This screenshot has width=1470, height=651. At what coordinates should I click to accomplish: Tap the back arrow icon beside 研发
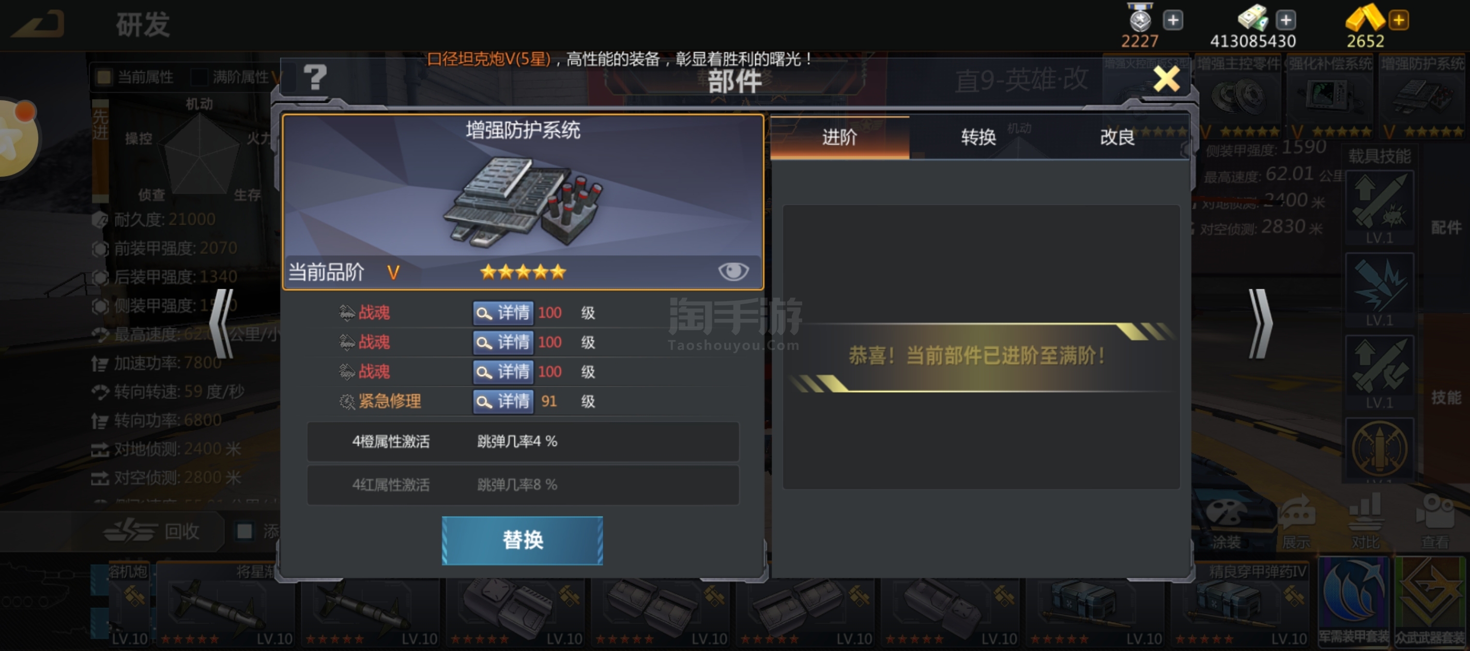[x=38, y=24]
